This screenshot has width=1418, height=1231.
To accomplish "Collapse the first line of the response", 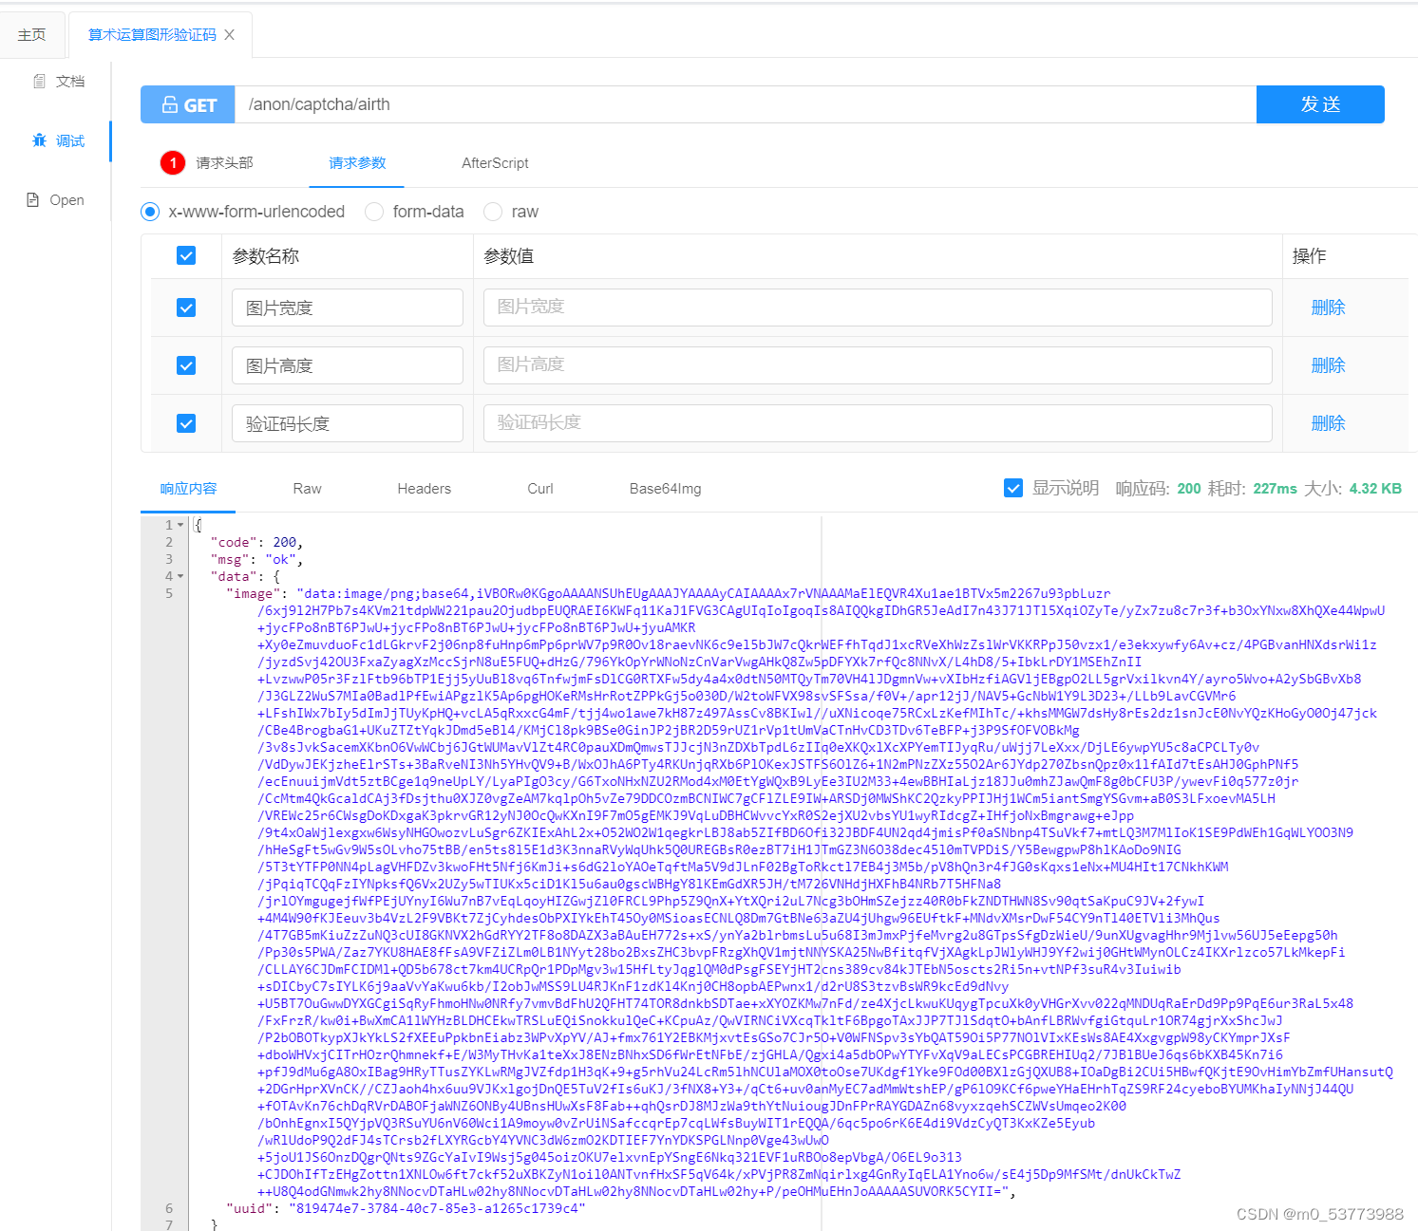I will [x=180, y=524].
